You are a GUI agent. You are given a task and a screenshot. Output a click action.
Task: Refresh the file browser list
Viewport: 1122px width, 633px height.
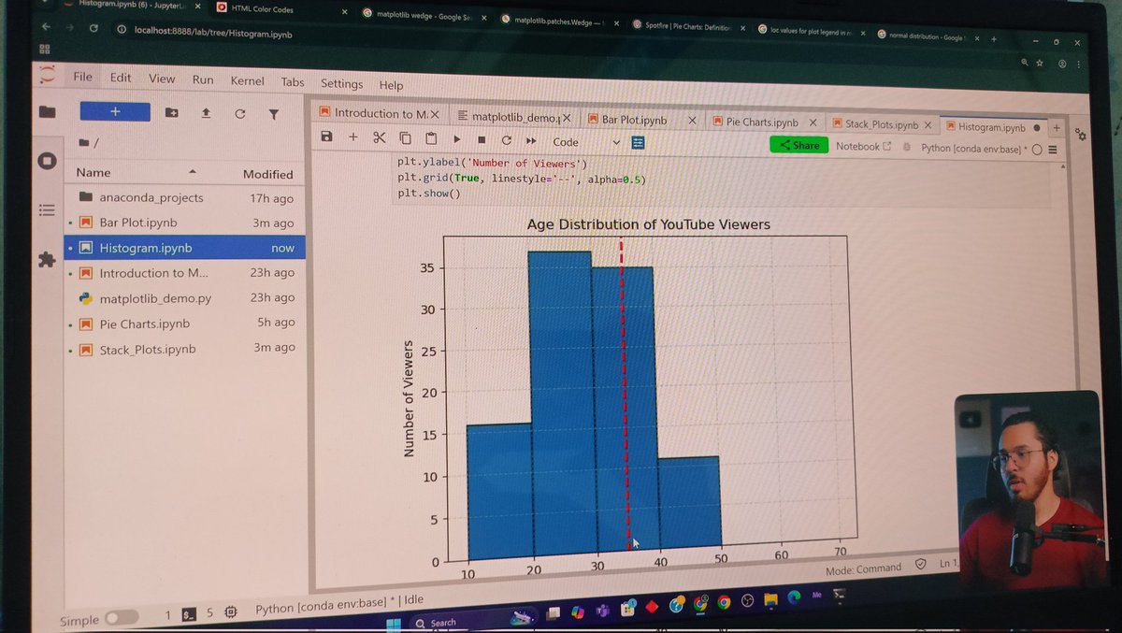pos(239,113)
